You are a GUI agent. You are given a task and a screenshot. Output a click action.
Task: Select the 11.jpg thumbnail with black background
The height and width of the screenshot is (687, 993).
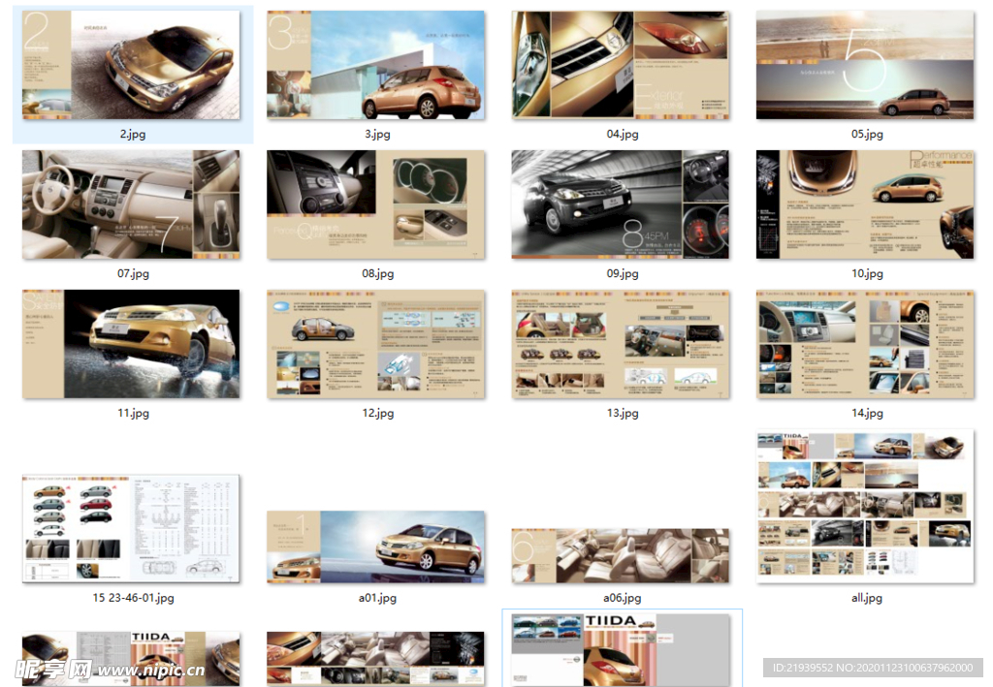(131, 344)
